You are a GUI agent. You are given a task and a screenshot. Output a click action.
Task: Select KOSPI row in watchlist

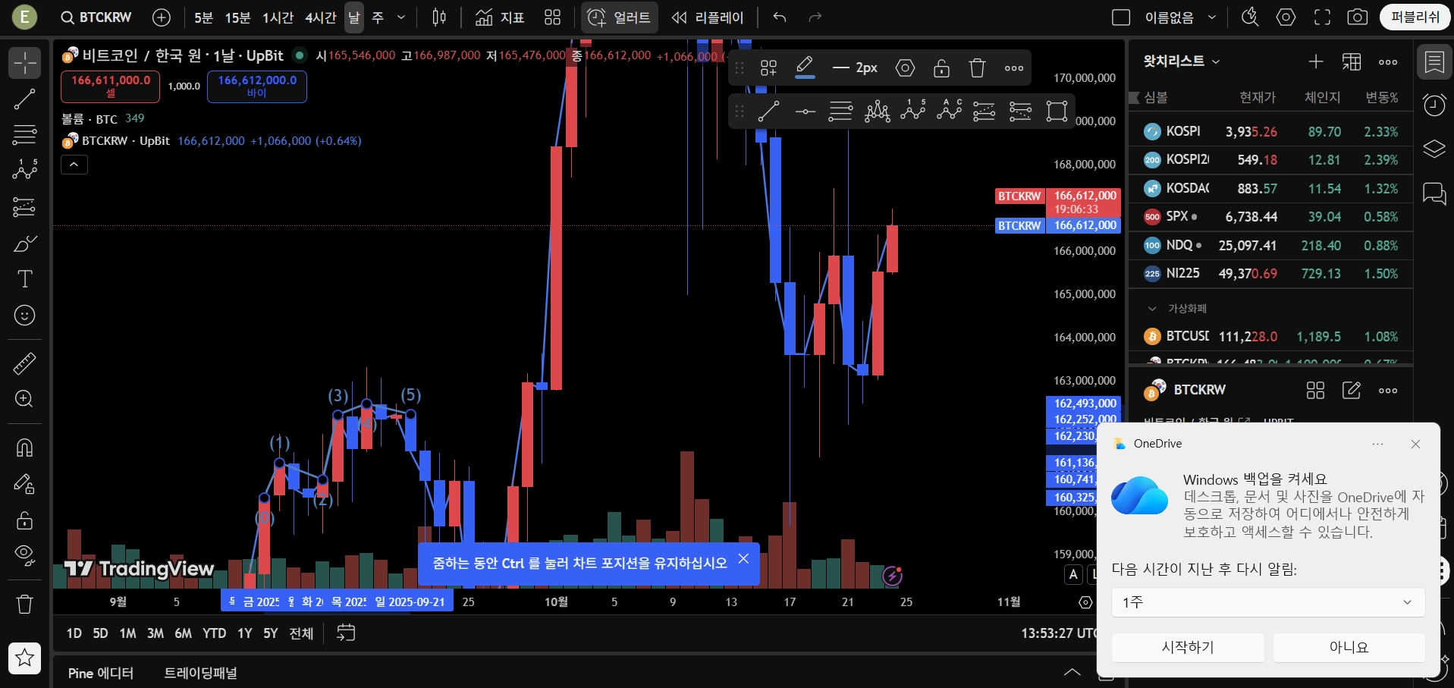coord(1270,131)
